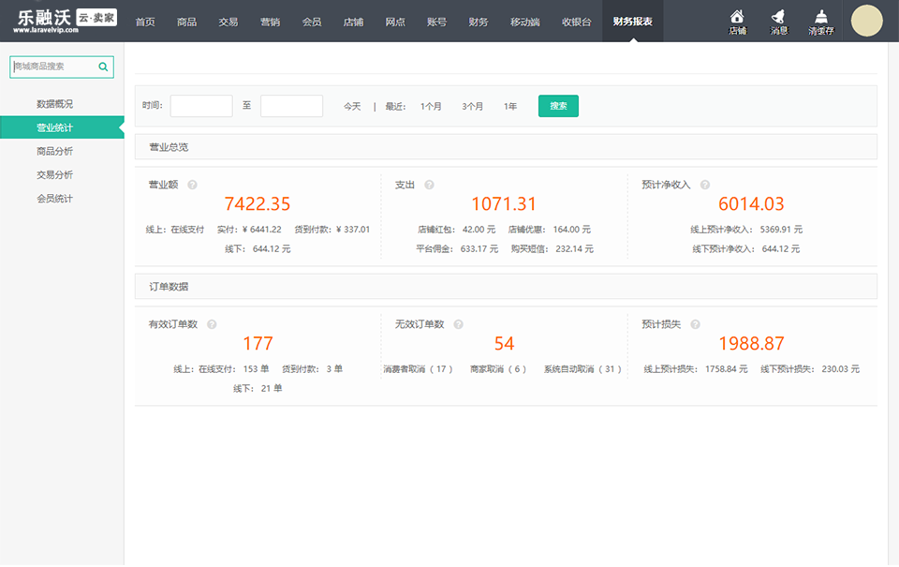Click 线上预计净收入: 5369.91 元

click(x=746, y=230)
